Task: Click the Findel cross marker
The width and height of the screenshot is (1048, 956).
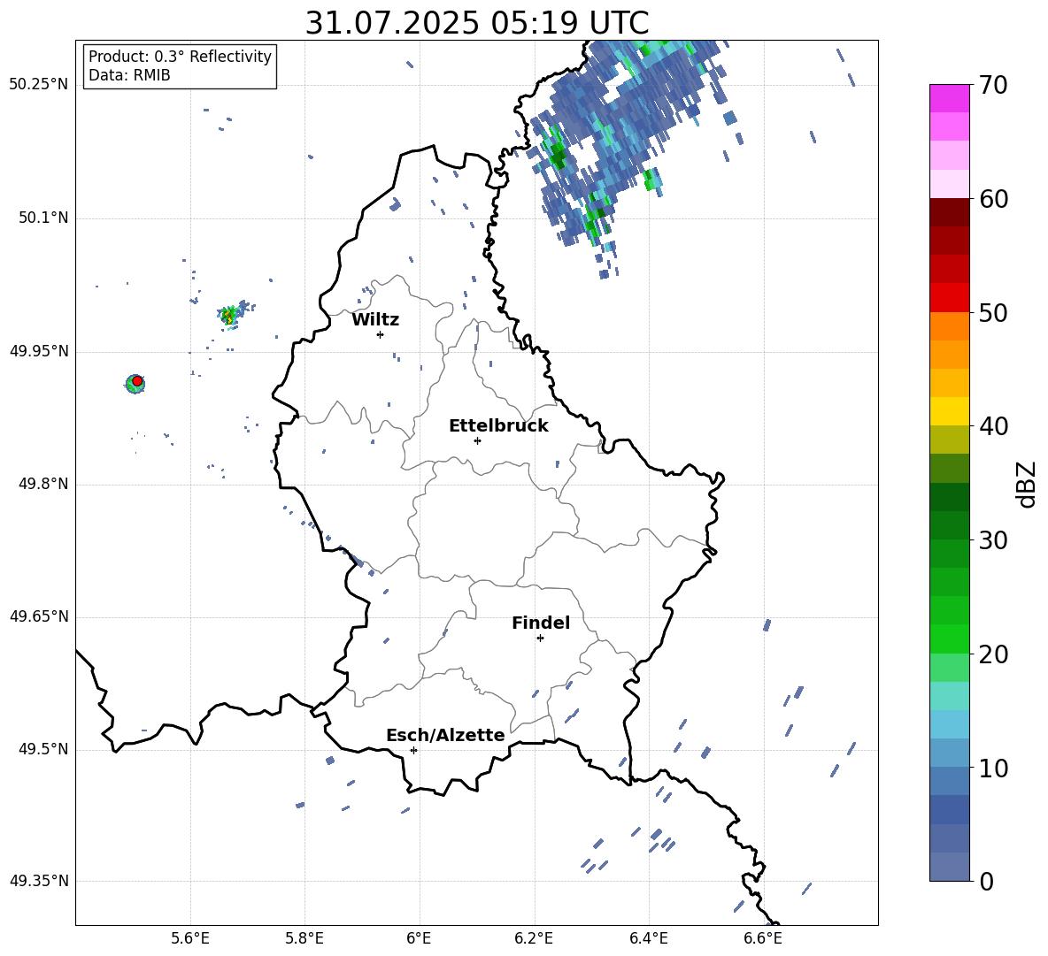Action: point(540,639)
